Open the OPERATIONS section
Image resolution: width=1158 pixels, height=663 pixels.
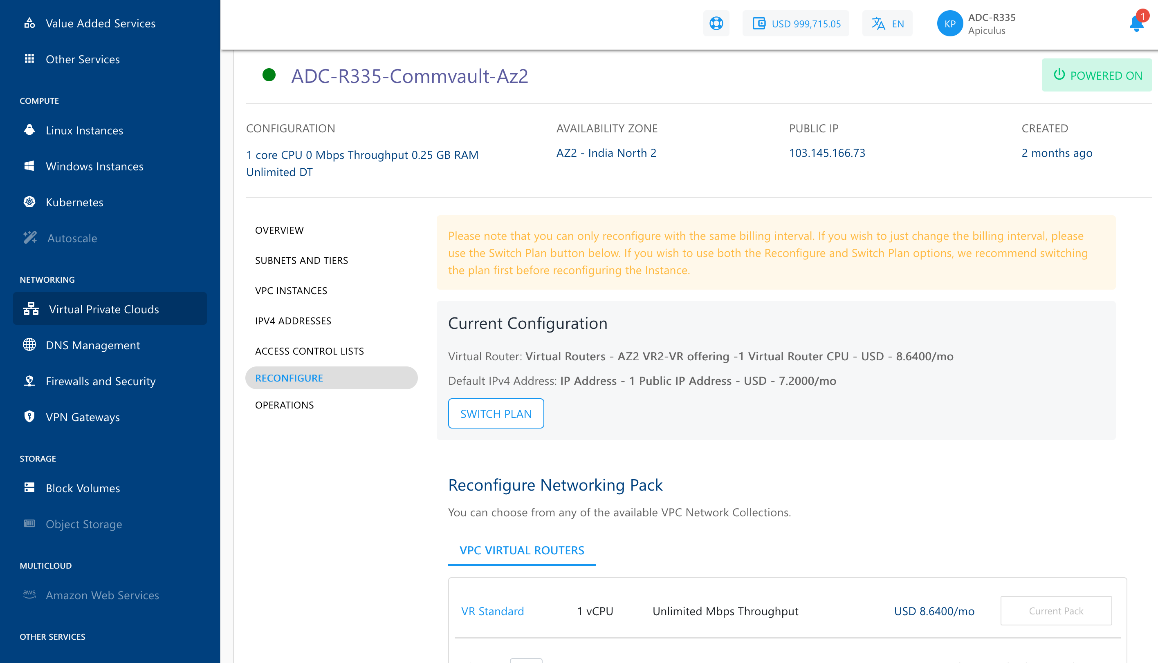click(x=284, y=405)
